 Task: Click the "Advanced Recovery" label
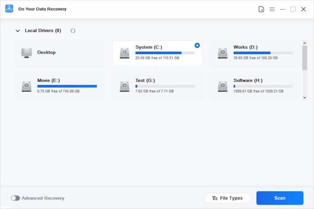click(43, 198)
